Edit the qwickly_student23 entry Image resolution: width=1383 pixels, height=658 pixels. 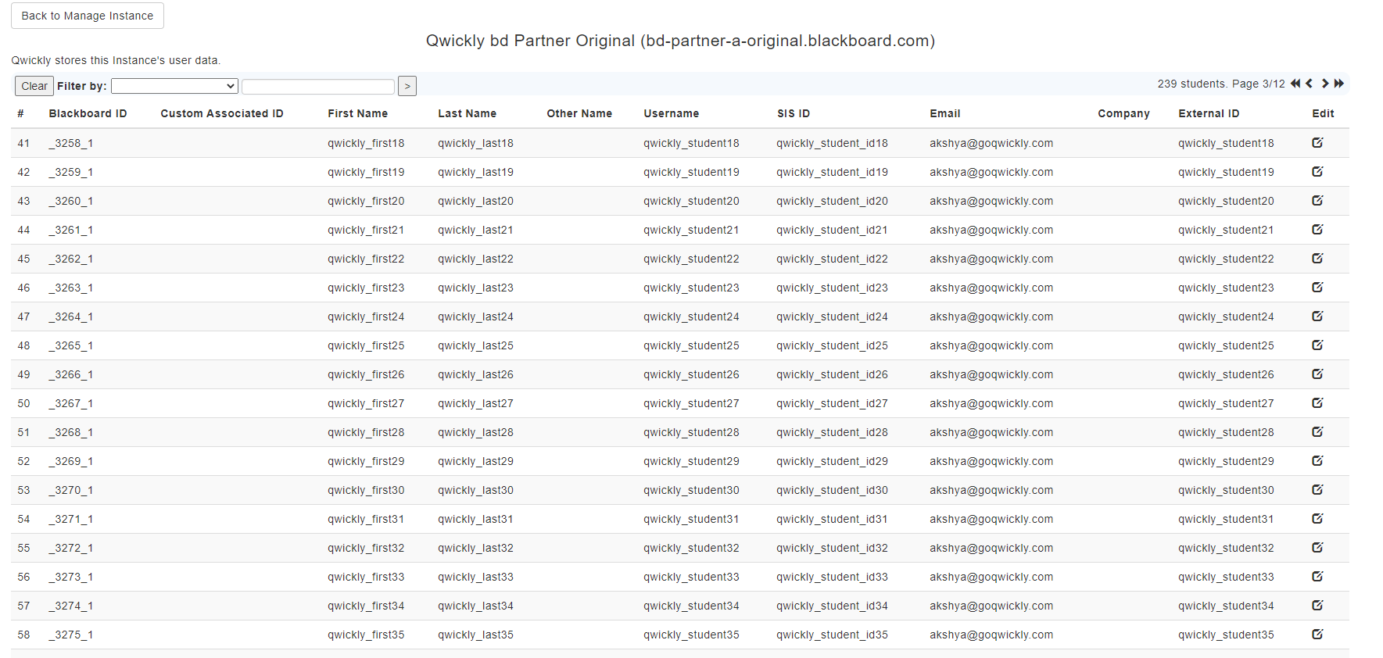tap(1317, 288)
